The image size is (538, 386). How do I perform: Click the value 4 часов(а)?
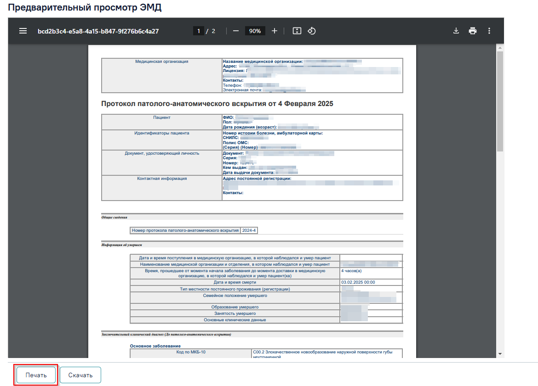[x=351, y=271]
